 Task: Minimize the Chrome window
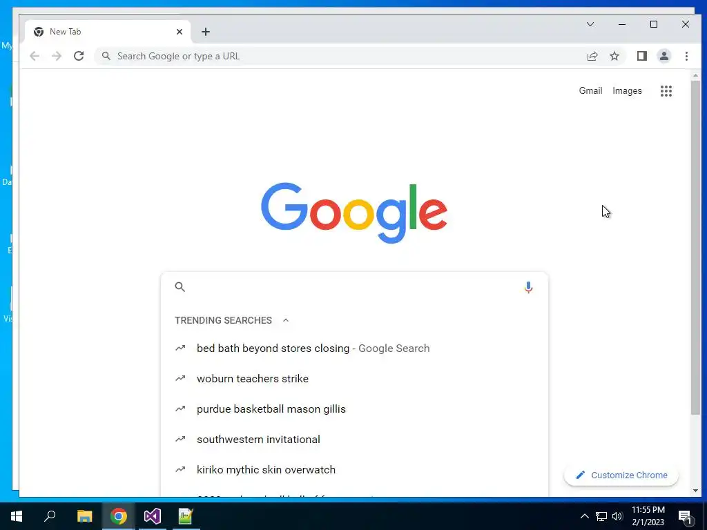point(622,24)
